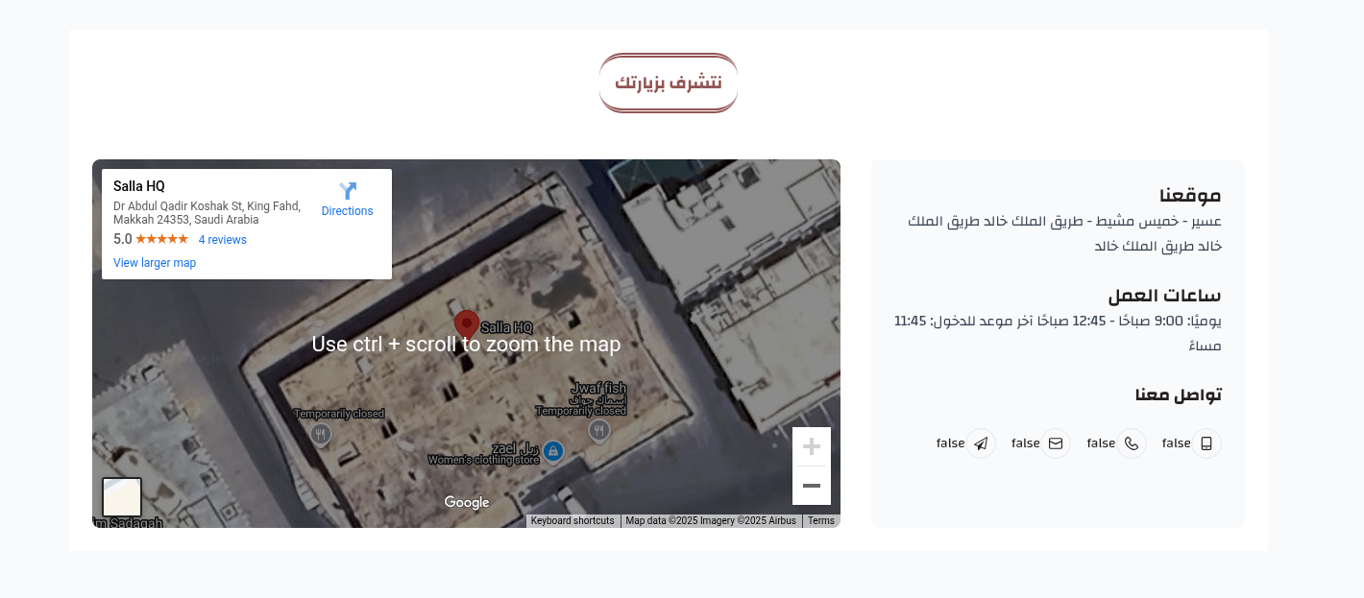Open Keyboard shortcuts on the map
This screenshot has height=598, width=1364.
coord(572,521)
